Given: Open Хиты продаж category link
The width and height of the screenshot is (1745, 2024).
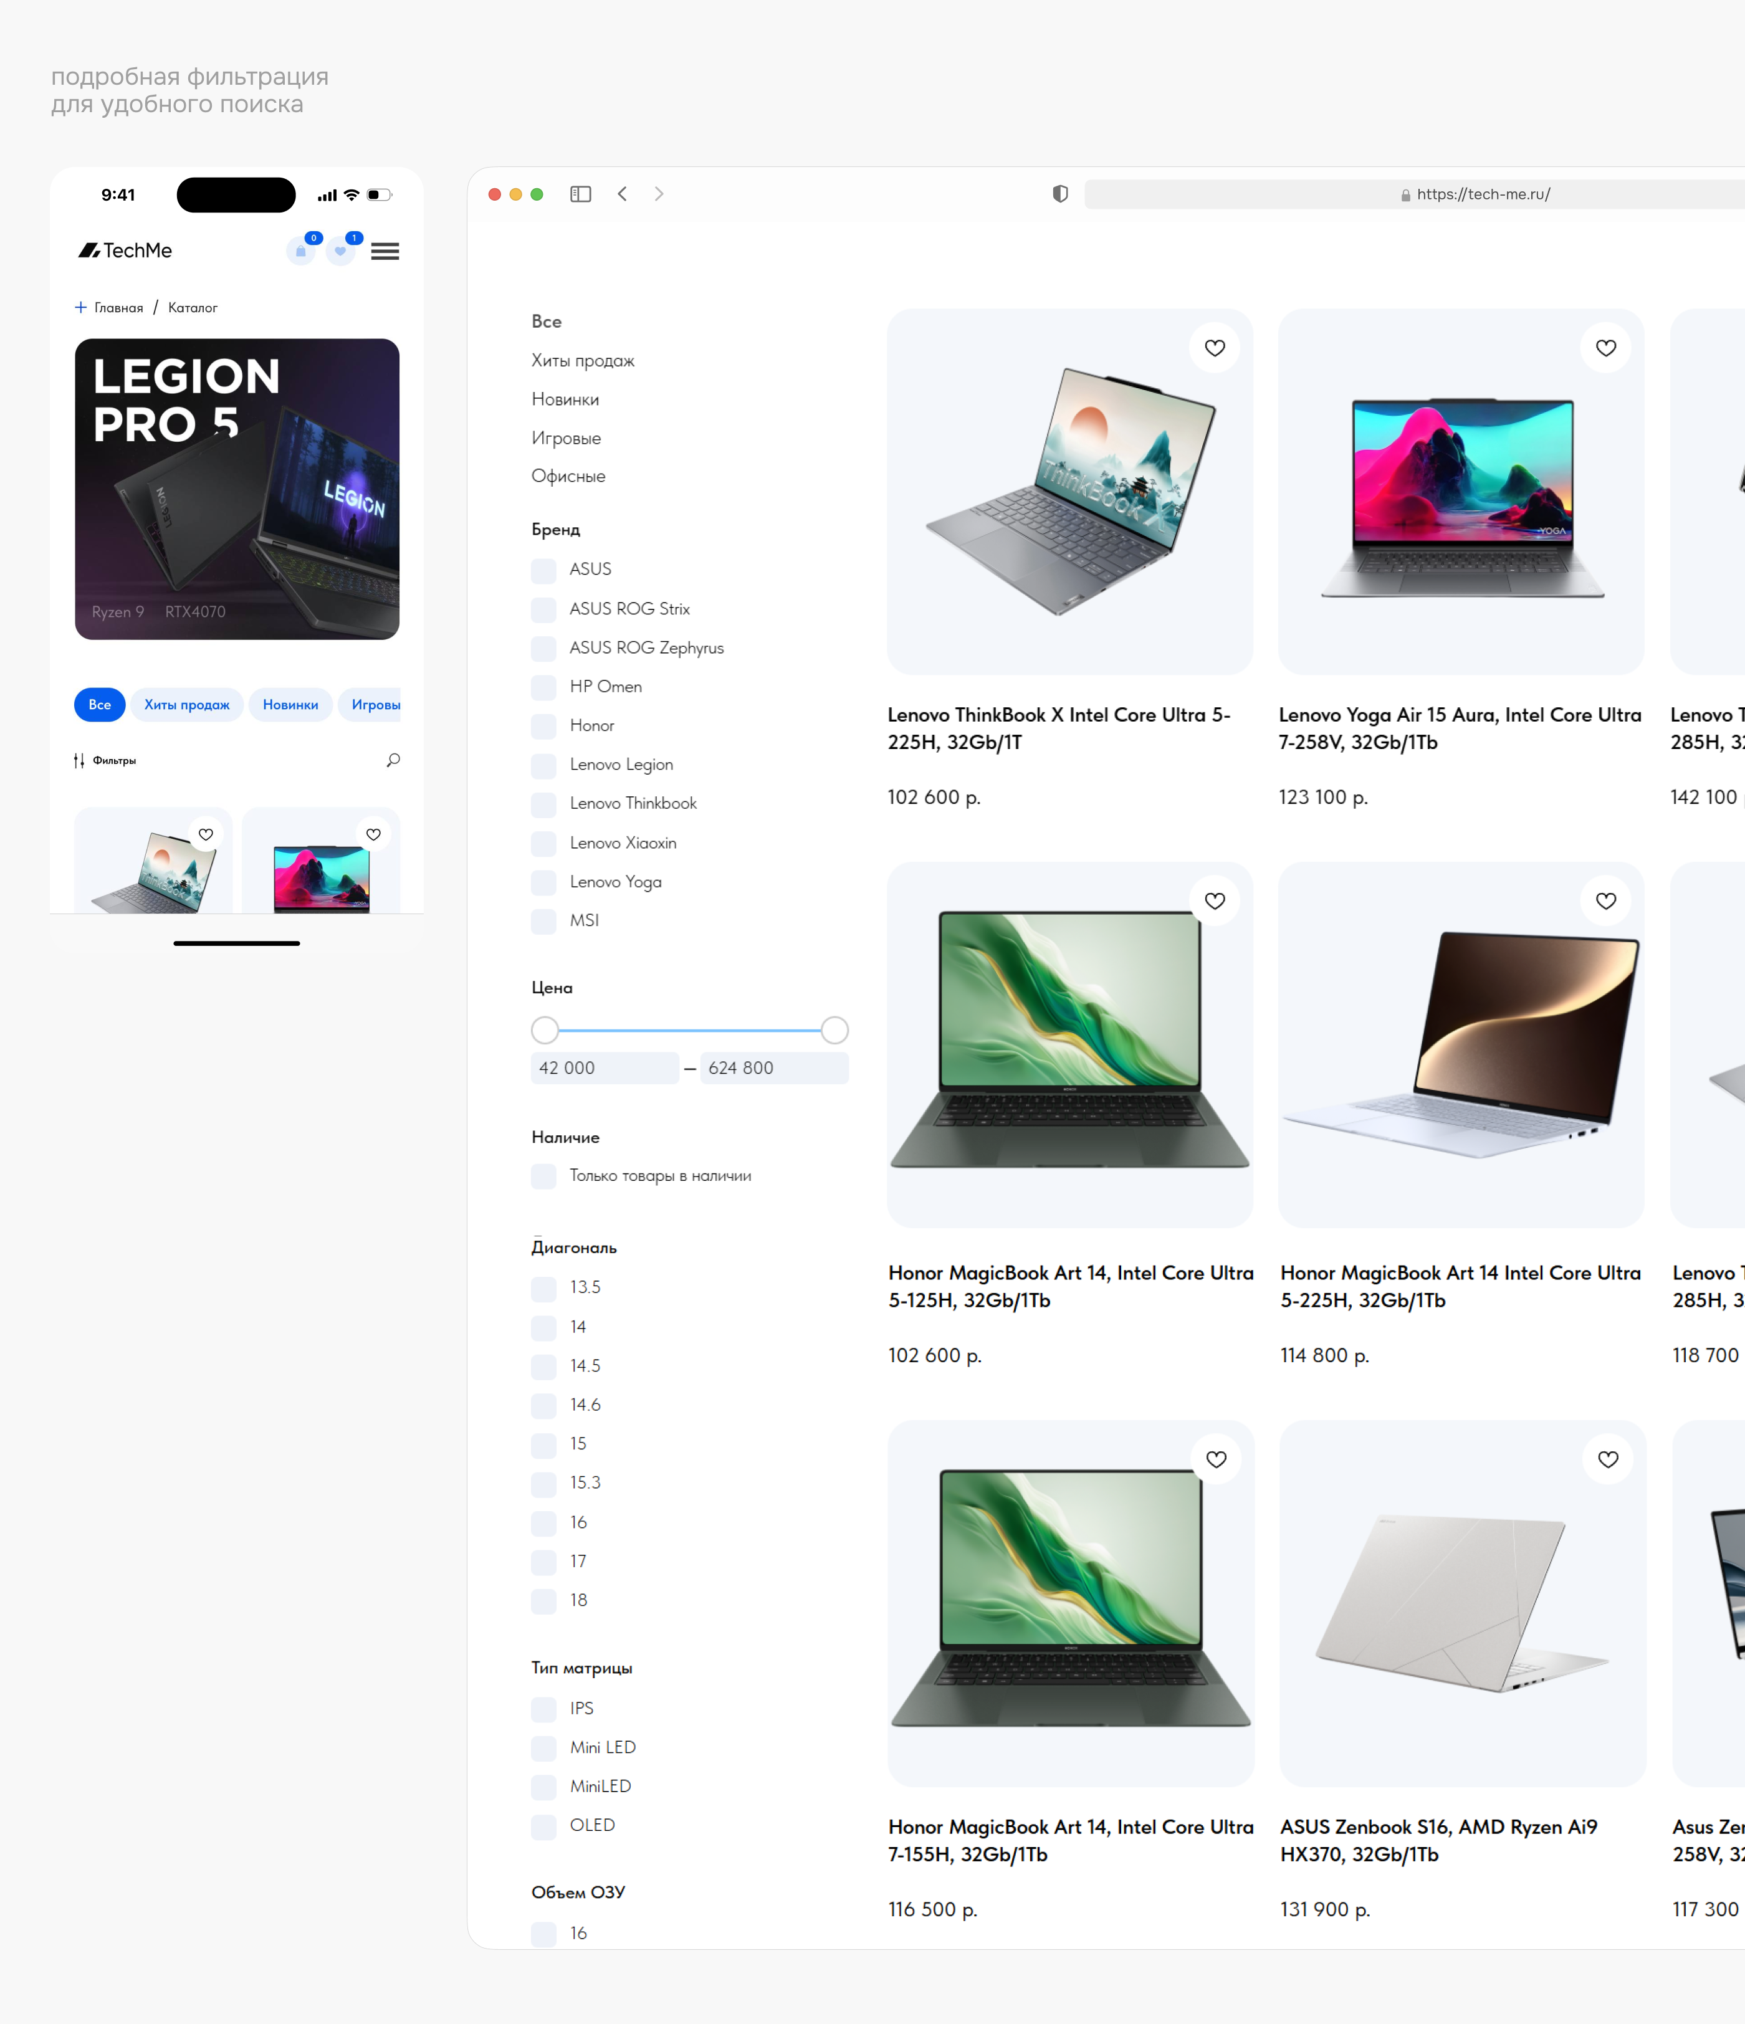Looking at the screenshot, I should click(x=582, y=360).
